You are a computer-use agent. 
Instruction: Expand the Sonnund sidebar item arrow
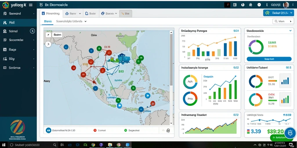(34, 14)
